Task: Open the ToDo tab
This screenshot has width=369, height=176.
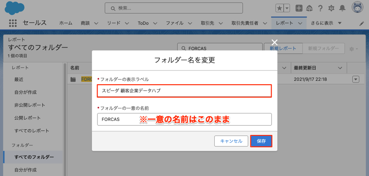Action: 143,23
